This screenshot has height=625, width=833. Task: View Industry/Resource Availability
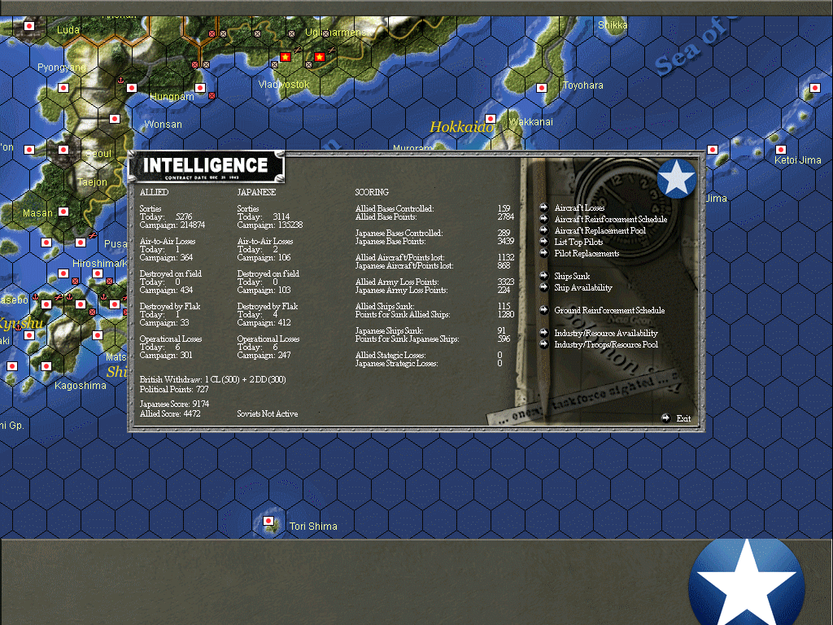click(606, 333)
